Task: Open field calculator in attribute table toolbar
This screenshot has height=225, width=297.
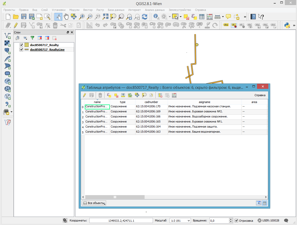Action: pos(174,95)
